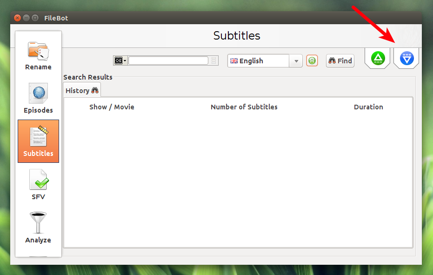Click the blue download subtitles button
This screenshot has height=275, width=433.
pyautogui.click(x=406, y=58)
